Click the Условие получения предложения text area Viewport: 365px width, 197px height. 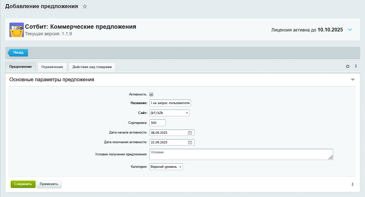[x=241, y=154]
